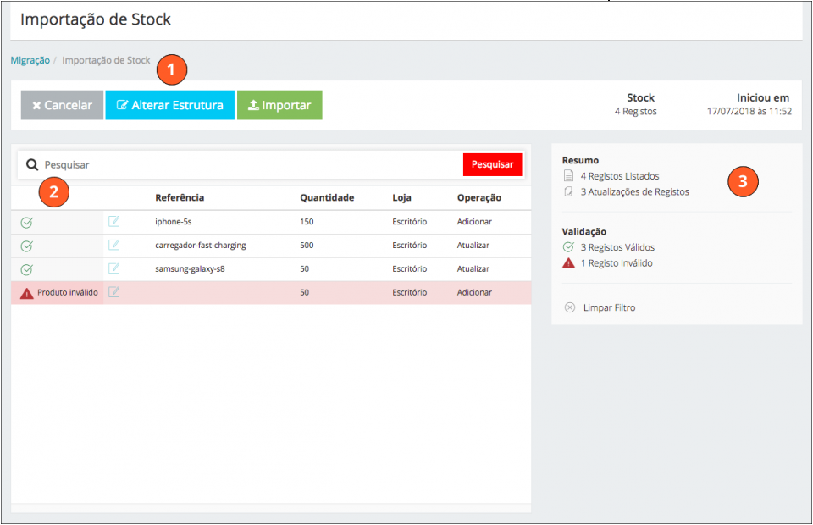Show 4 Registos Listados
Screen dimensions: 813x525
point(619,176)
